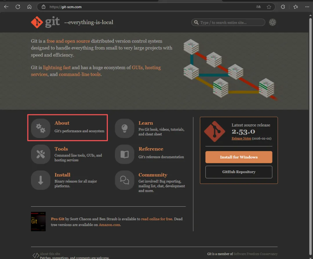
Task: Follow the free and open source link
Action: (68, 41)
